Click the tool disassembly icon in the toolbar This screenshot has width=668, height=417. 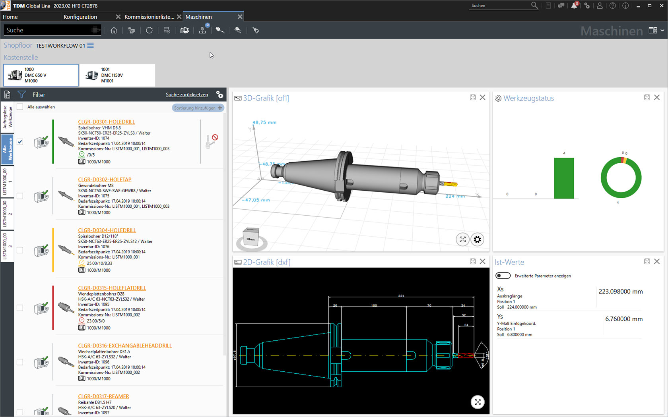[238, 30]
